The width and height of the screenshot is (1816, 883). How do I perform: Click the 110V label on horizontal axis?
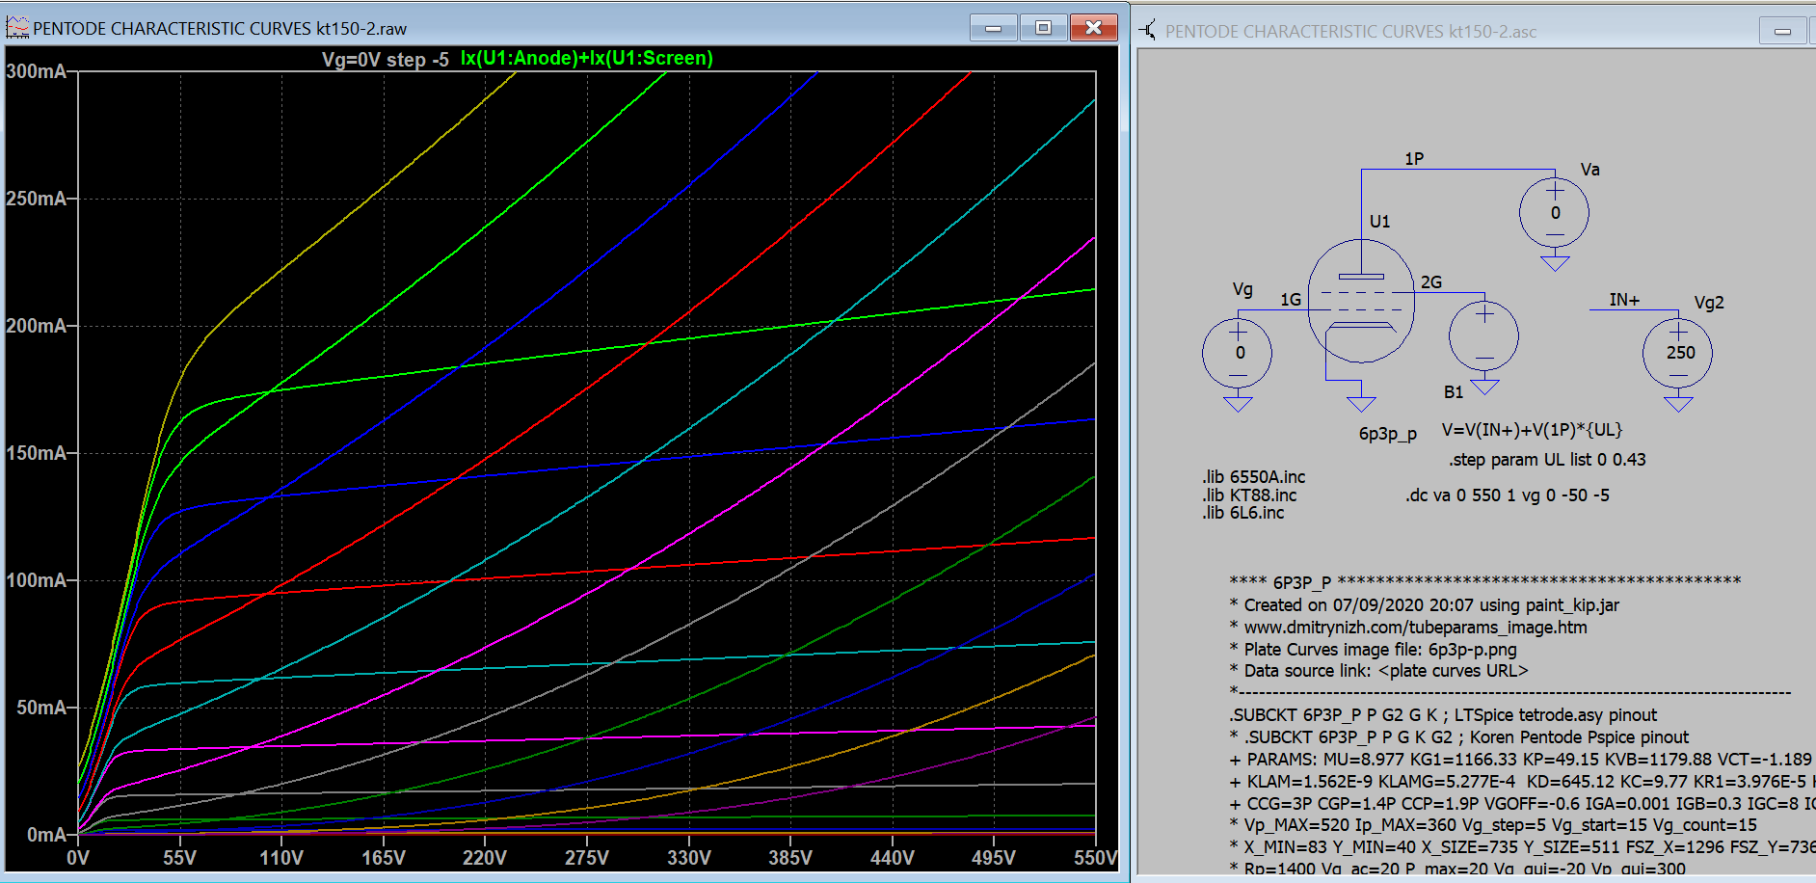[281, 858]
